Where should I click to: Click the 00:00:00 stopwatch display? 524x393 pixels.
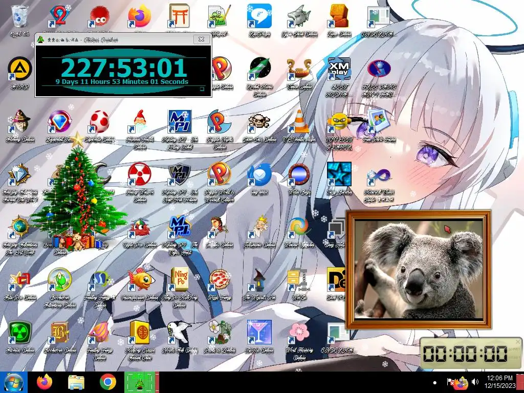pyautogui.click(x=465, y=354)
